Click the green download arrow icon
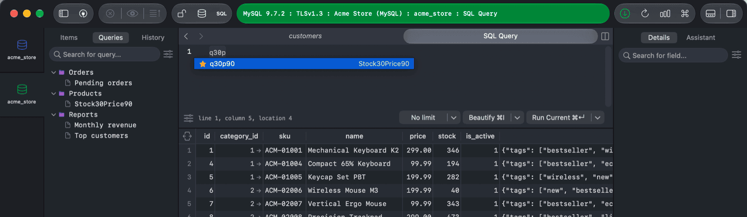Image resolution: width=747 pixels, height=217 pixels. 625,14
